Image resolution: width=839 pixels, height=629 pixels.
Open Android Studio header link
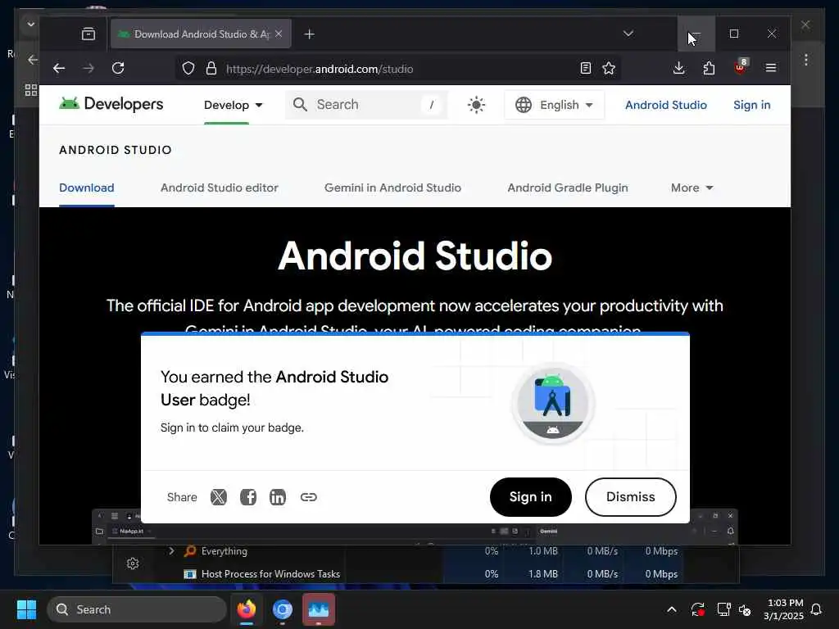click(666, 105)
